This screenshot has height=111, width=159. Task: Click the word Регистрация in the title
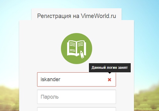(54, 16)
